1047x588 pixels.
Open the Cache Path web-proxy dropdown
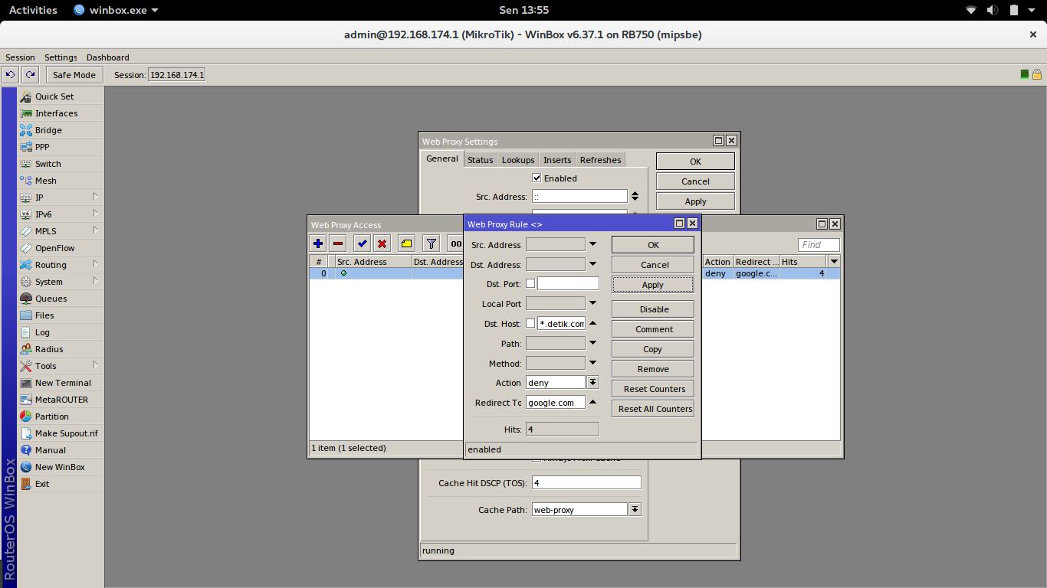pyautogui.click(x=635, y=509)
